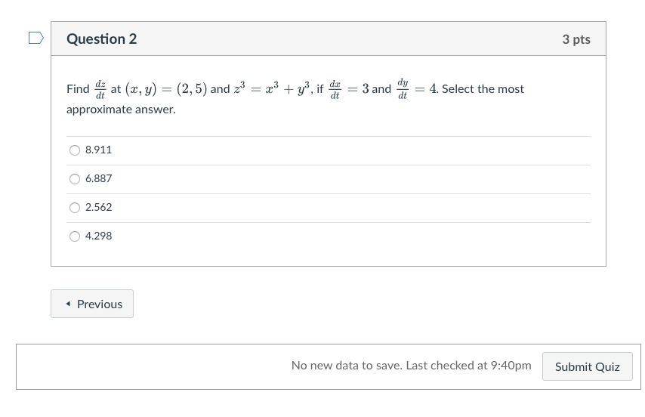Select the 8.911 radio button
This screenshot has width=645, height=417.
[75, 150]
